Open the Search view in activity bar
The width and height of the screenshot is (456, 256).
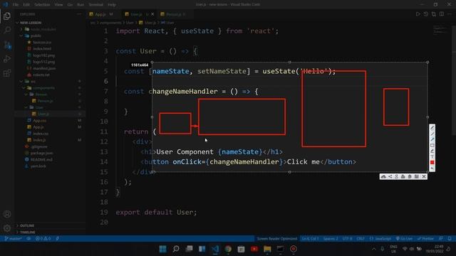[7, 30]
